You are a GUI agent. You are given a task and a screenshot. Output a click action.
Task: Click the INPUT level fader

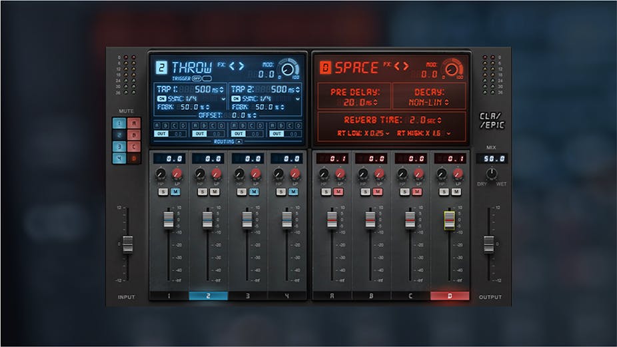click(128, 244)
